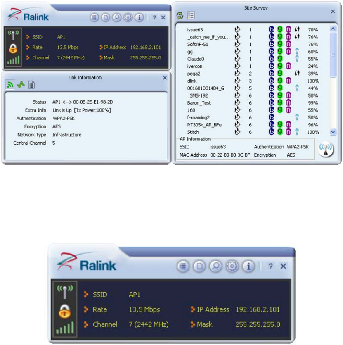This screenshot has width=343, height=345.
Task: Select the RT305x_AP_BFu network
Action: click(x=253, y=125)
